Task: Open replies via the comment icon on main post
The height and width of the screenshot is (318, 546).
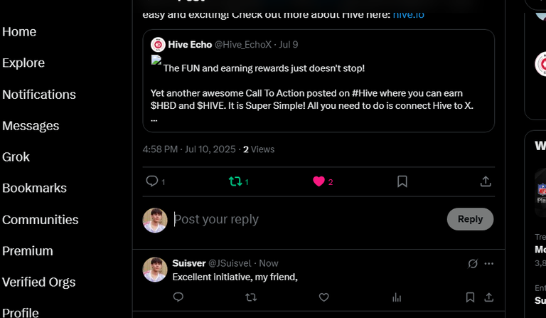Action: pyautogui.click(x=152, y=181)
